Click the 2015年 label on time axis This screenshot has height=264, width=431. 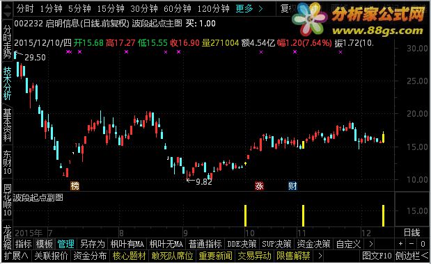tap(29, 233)
